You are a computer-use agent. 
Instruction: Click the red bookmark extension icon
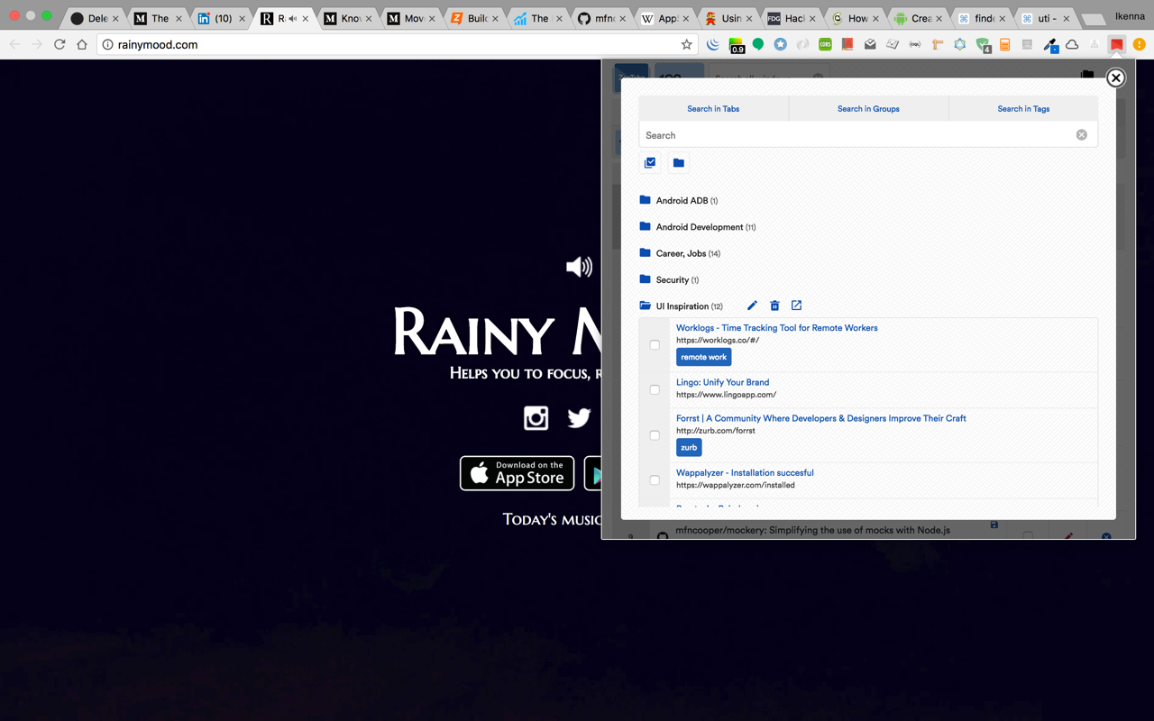(1117, 44)
